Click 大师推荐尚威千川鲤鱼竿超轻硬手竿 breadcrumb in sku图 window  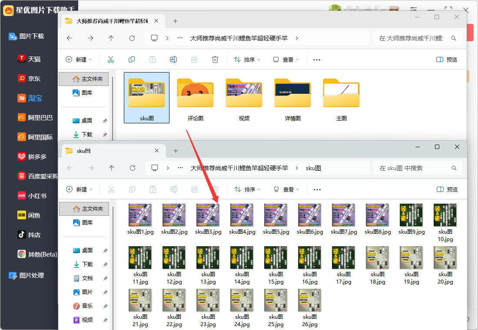click(x=239, y=168)
